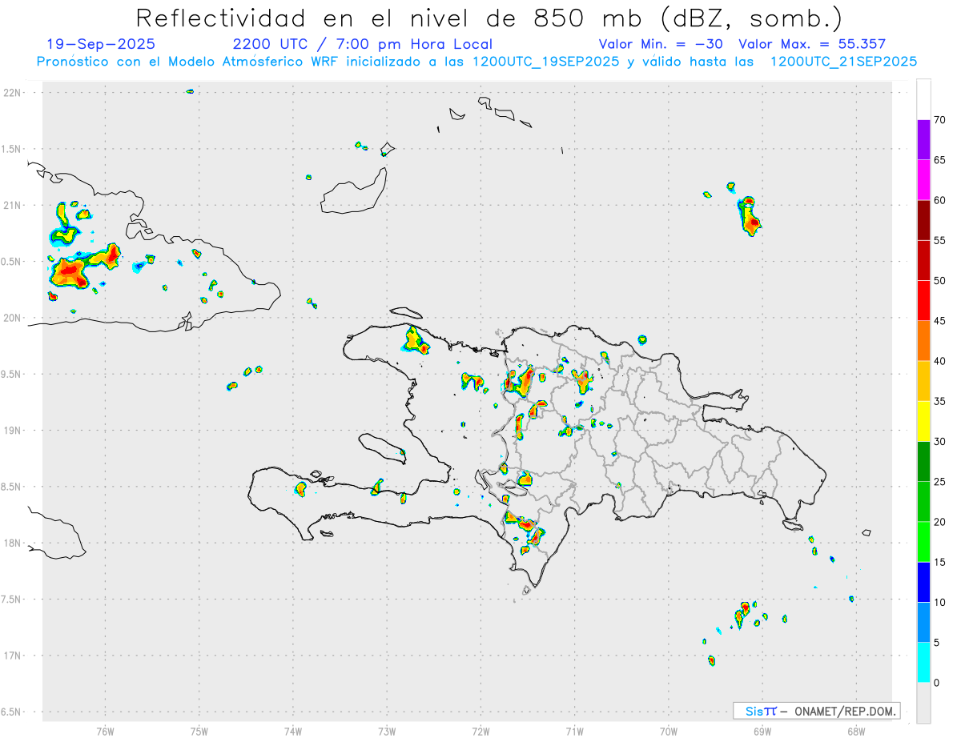Select the date text '19-Sep-2025'
Image resolution: width=961 pixels, height=742 pixels.
tap(101, 44)
